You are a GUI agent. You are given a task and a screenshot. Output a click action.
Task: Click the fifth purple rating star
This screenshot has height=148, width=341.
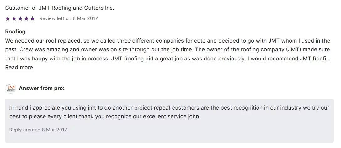tap(32, 18)
